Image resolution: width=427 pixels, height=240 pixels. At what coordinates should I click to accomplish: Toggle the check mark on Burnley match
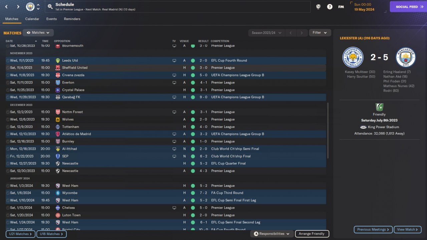tap(8, 141)
